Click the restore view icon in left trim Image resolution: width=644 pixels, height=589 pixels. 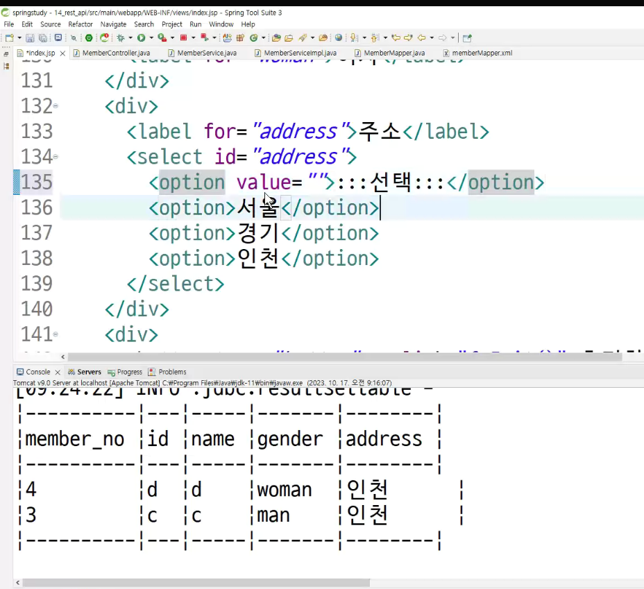pyautogui.click(x=6, y=54)
